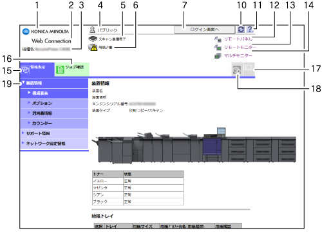The width and height of the screenshot is (322, 246).
Task: Click the トナー column header
Action: [108, 174]
